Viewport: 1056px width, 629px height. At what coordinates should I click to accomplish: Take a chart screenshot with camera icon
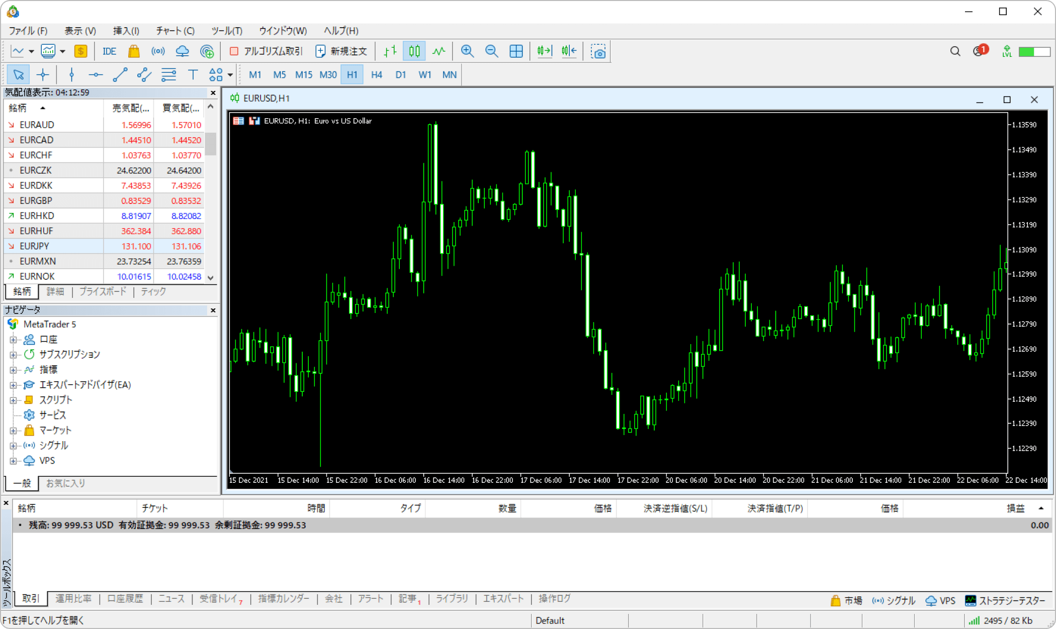point(598,51)
